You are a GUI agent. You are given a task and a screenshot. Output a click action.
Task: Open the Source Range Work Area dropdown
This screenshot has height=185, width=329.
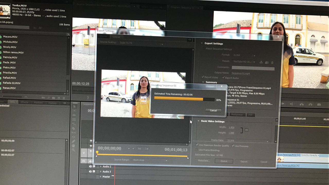(150, 160)
